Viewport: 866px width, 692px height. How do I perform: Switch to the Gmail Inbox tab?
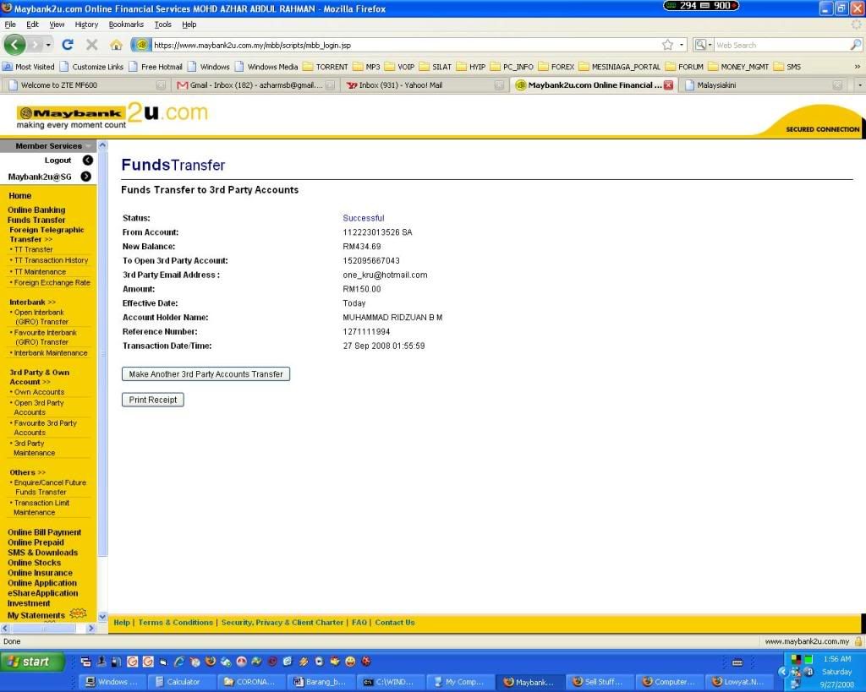click(x=249, y=85)
